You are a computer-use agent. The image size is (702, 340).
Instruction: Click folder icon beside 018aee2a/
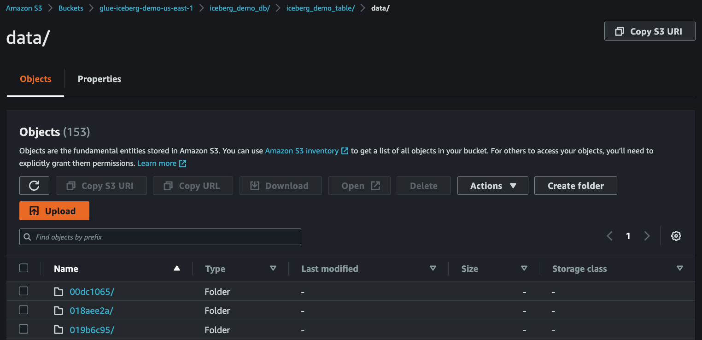pyautogui.click(x=58, y=311)
